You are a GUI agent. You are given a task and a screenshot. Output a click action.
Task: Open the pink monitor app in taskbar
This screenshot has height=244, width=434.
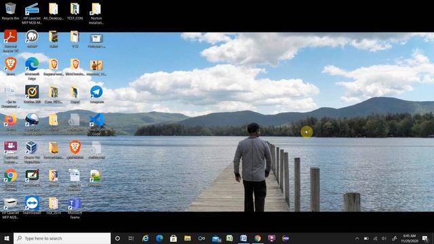pyautogui.click(x=271, y=239)
